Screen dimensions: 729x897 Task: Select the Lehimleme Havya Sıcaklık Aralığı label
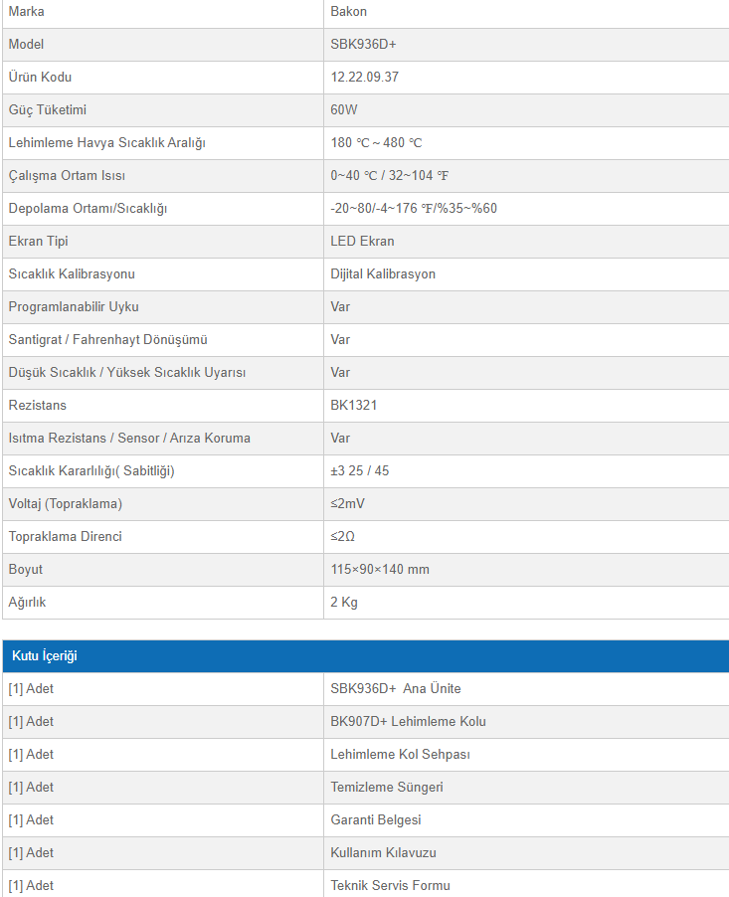[106, 143]
